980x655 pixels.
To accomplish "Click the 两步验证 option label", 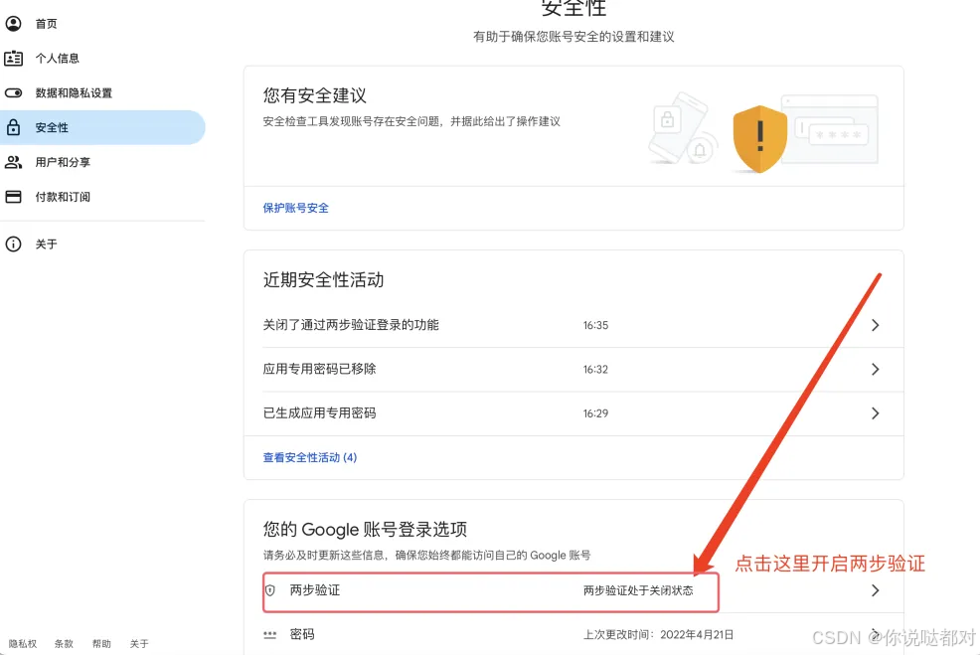I will coord(315,590).
